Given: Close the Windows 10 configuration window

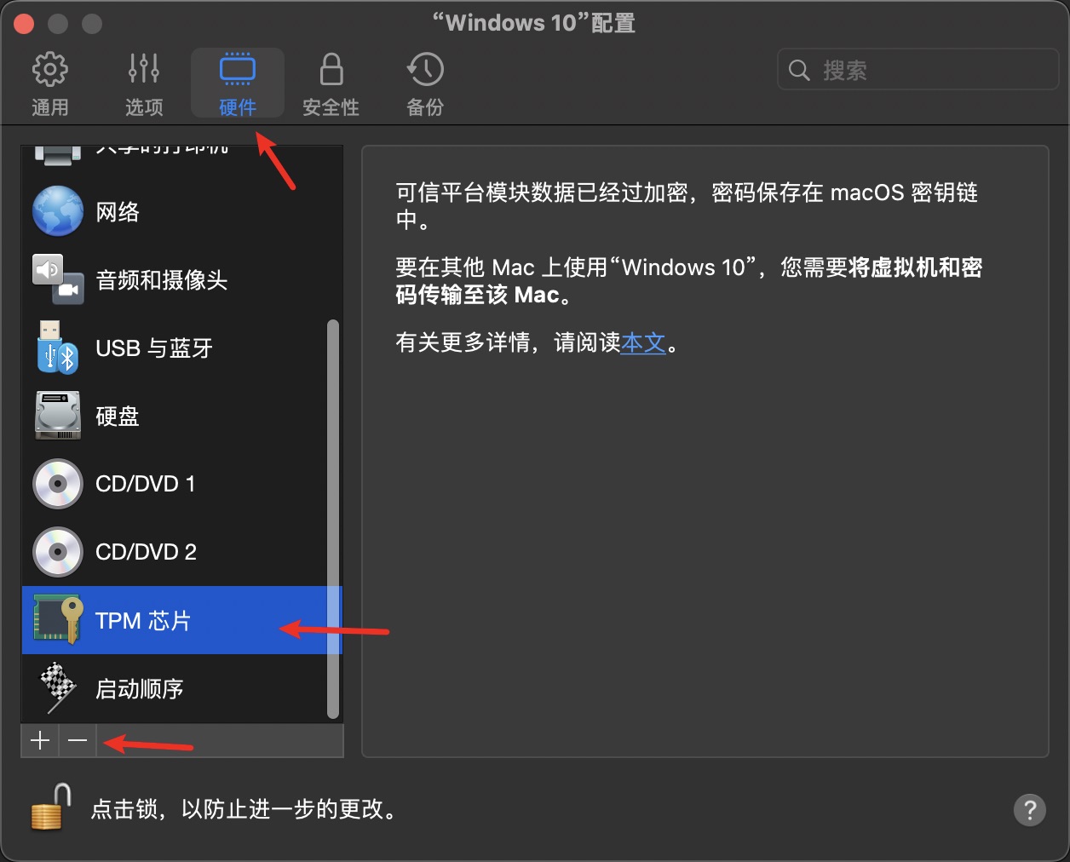Looking at the screenshot, I should click(24, 24).
